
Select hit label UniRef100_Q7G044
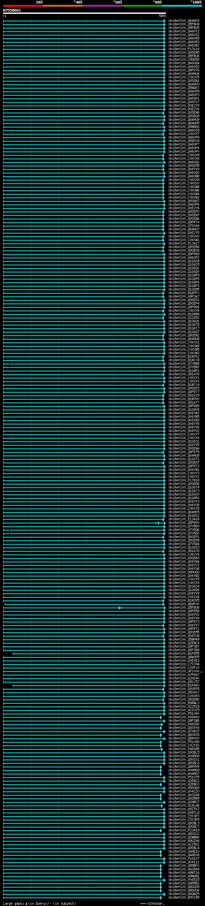tap(184, 226)
